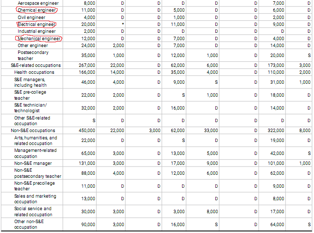Select the Non-S&E occupations total 450,000
Viewport: 314px width, 233px height.
87,130
